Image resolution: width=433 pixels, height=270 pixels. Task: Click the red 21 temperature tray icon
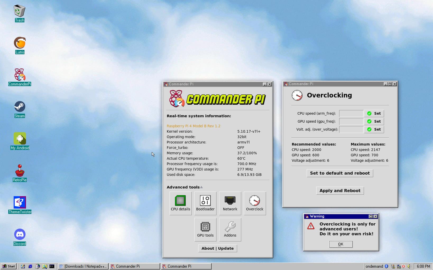pyautogui.click(x=403, y=266)
